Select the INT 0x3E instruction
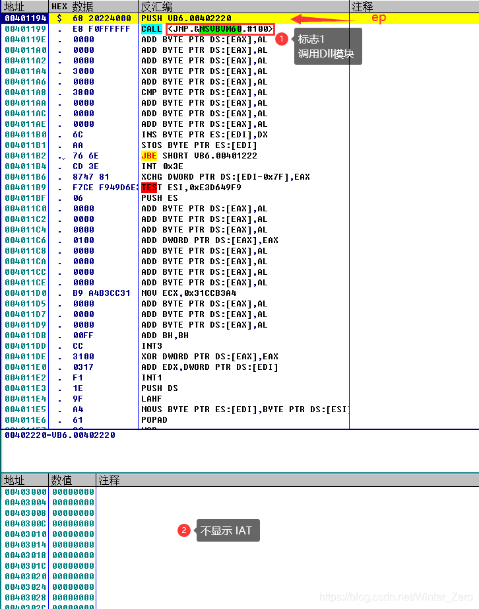This screenshot has height=609, width=479. [162, 166]
